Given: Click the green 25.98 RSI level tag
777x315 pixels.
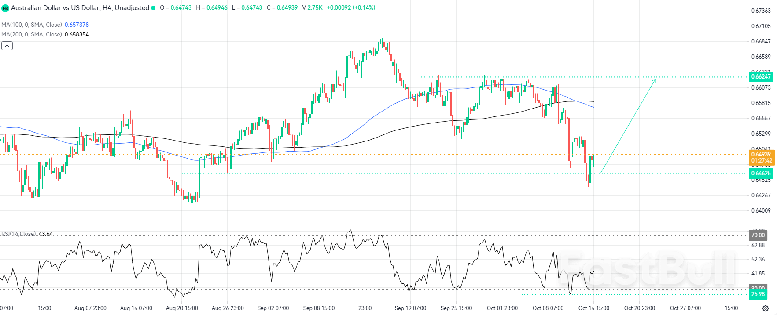Looking at the screenshot, I should (758, 294).
